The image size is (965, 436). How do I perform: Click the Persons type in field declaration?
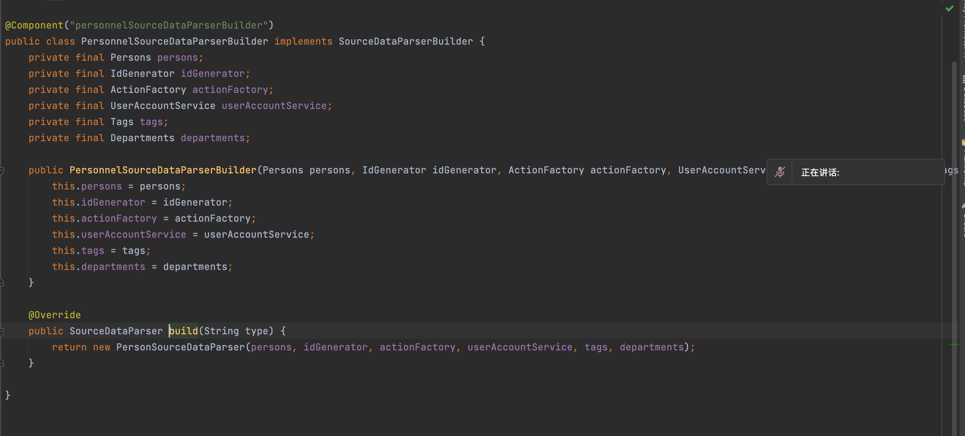[x=131, y=57]
